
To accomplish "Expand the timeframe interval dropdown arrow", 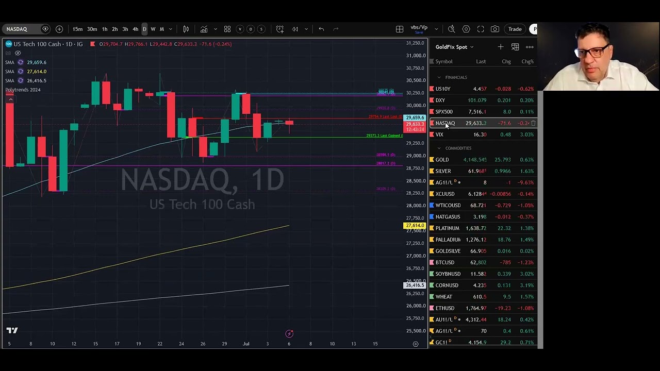I will 171,29.
